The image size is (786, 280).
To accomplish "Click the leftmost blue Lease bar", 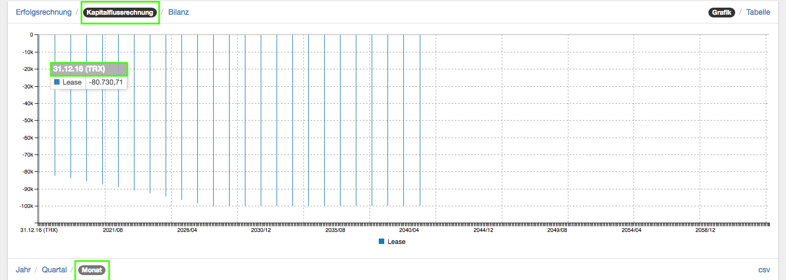I will [55, 136].
